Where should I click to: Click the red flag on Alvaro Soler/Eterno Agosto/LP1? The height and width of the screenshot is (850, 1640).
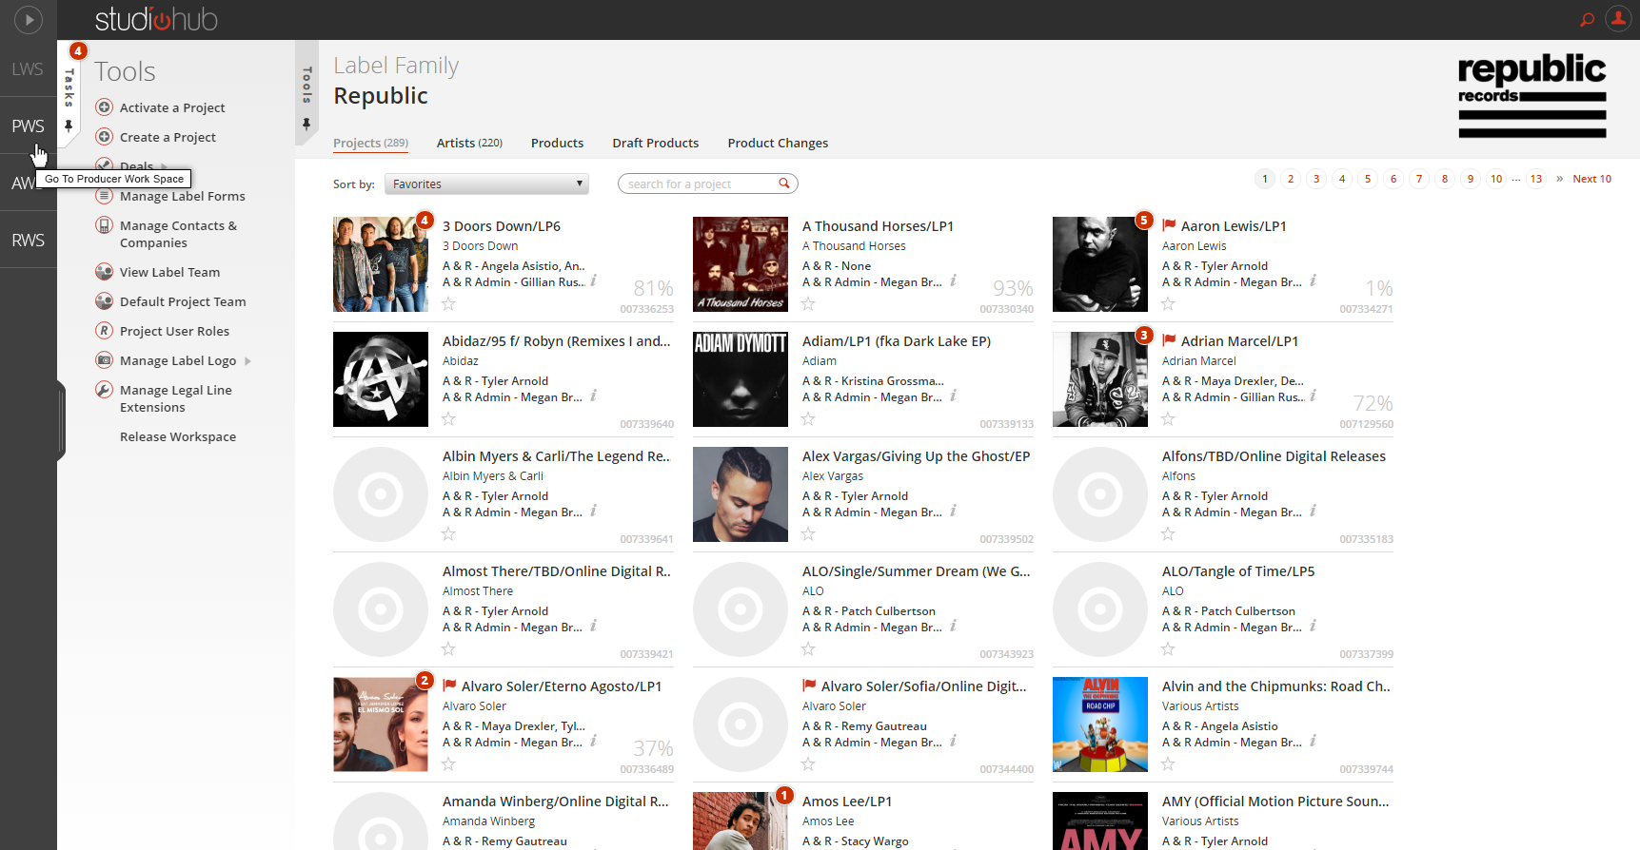pyautogui.click(x=449, y=686)
